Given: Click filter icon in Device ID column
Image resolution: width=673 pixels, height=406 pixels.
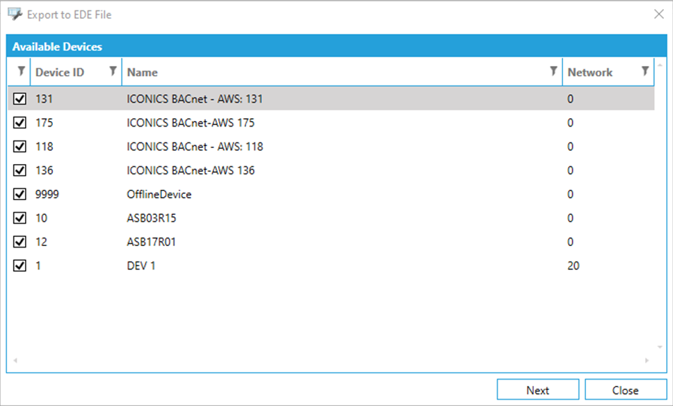Looking at the screenshot, I should coord(113,71).
